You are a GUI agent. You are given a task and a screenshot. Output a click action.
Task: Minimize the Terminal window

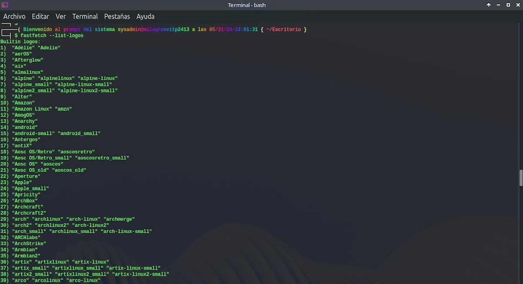coord(498,5)
